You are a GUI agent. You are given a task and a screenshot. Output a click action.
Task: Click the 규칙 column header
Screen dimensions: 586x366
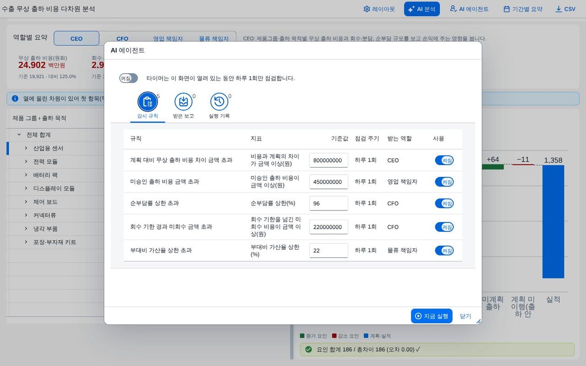tap(136, 139)
